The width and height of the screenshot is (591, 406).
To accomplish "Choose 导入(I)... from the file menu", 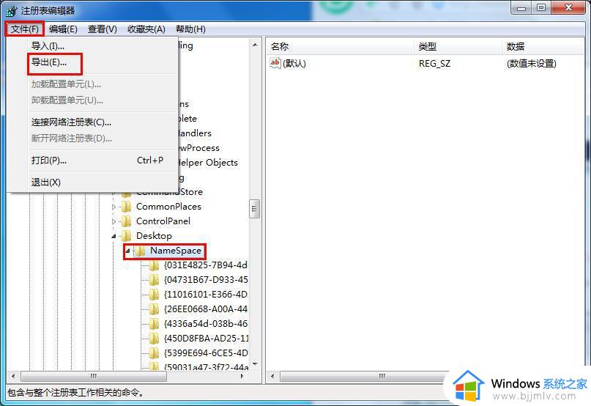I will pyautogui.click(x=92, y=46).
